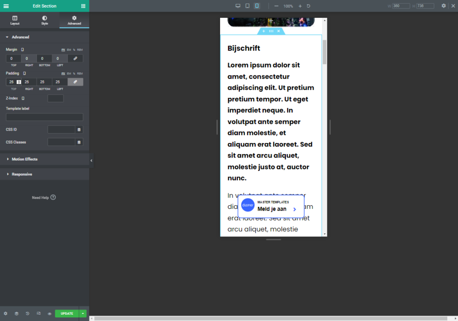Viewport: 458px width, 321px height.
Task: Reset the zoom level to default
Action: [x=309, y=6]
